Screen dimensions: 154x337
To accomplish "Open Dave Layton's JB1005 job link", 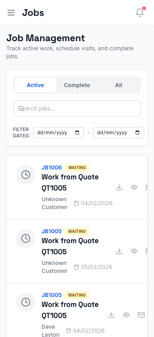I will pyautogui.click(x=51, y=295).
